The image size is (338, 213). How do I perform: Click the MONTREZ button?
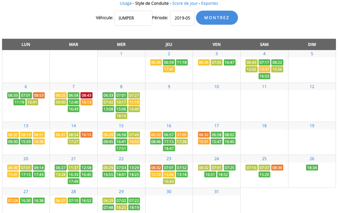tap(217, 18)
